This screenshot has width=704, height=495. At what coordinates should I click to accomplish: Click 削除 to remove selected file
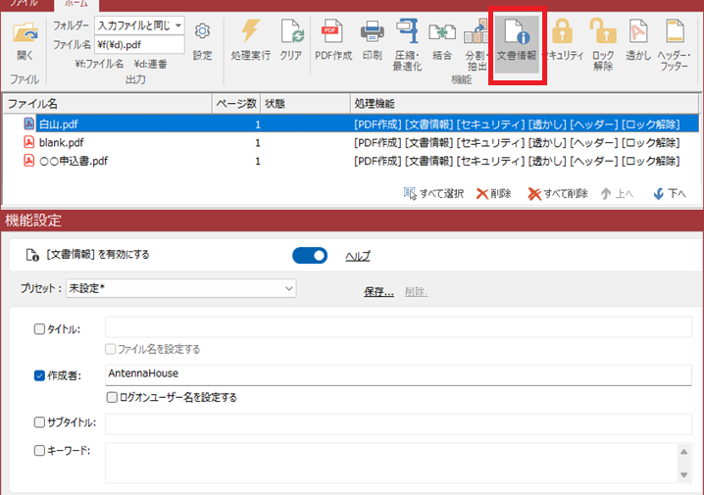[493, 193]
